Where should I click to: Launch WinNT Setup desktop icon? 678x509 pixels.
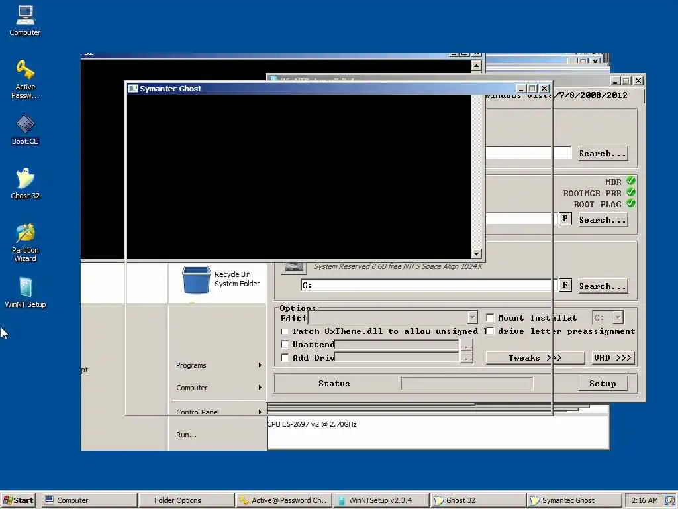point(25,292)
